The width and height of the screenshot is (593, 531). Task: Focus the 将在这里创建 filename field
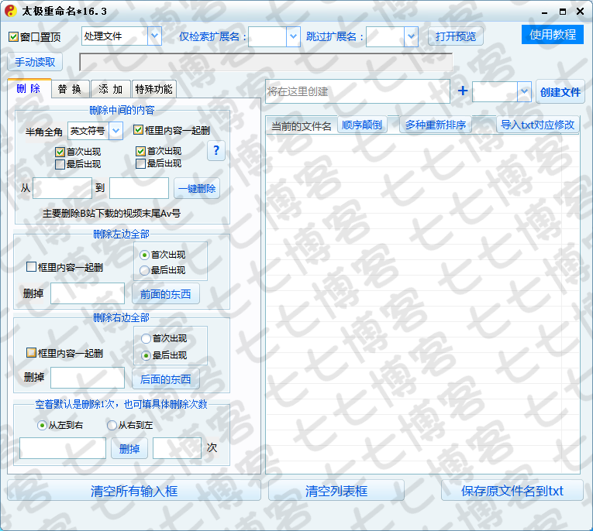[x=358, y=91]
